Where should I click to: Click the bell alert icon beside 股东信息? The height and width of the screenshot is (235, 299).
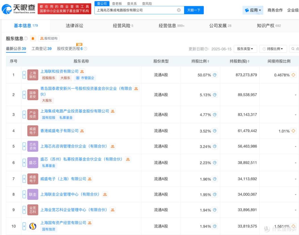tap(33, 38)
